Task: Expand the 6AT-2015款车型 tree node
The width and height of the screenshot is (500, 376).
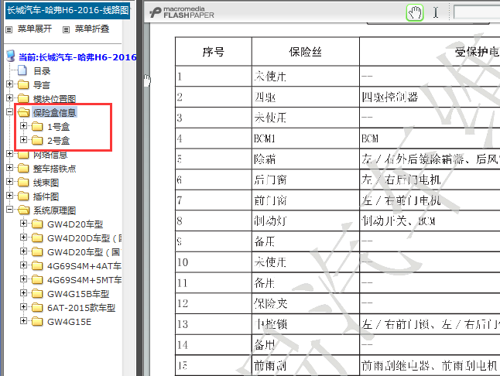Action: pyautogui.click(x=23, y=307)
